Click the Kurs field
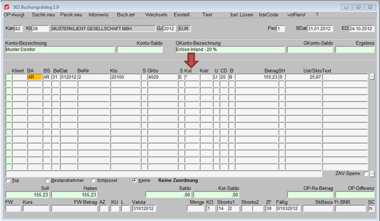 click(x=36, y=208)
